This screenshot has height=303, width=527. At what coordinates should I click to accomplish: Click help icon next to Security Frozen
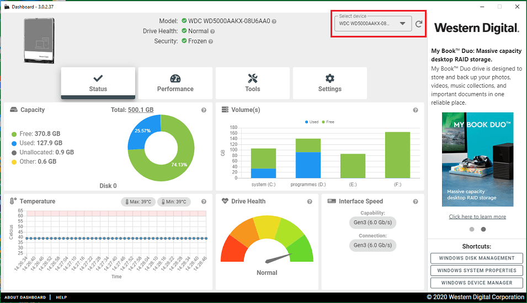211,42
